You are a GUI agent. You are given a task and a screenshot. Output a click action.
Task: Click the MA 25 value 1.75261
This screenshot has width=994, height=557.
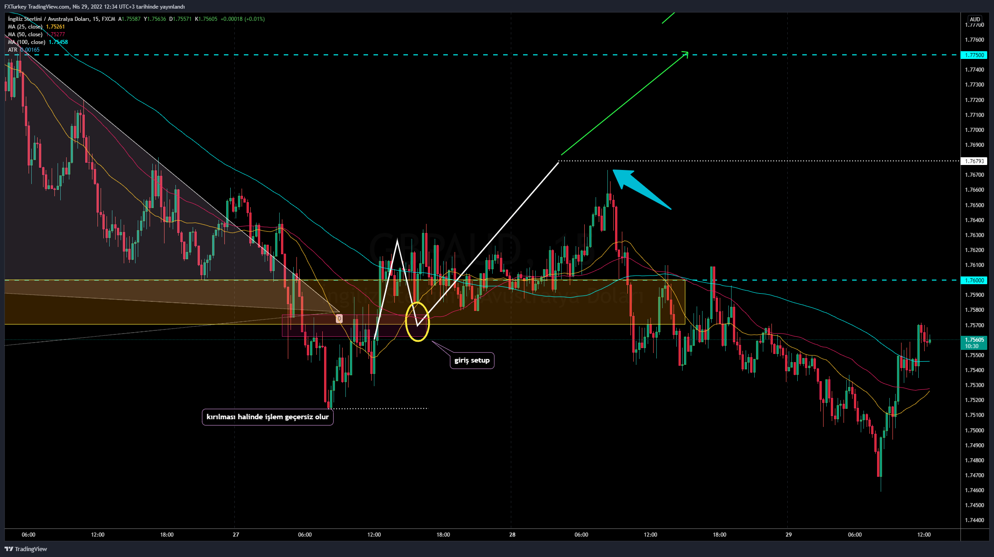55,27
